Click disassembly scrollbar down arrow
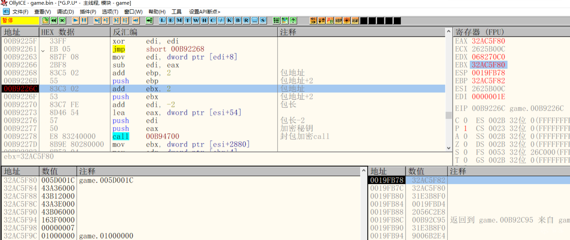Viewport: 570px width, 240px height. tap(449, 148)
